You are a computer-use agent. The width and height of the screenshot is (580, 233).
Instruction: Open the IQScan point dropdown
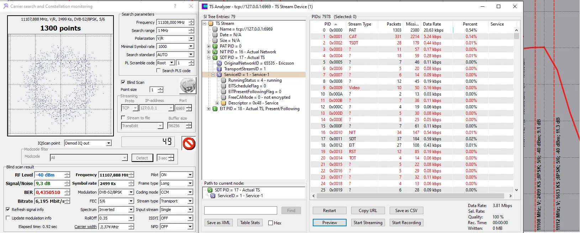109,143
